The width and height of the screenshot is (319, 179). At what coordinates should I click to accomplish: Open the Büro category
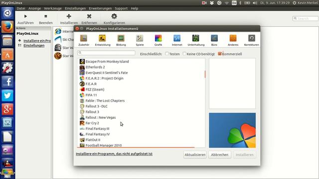(214, 40)
